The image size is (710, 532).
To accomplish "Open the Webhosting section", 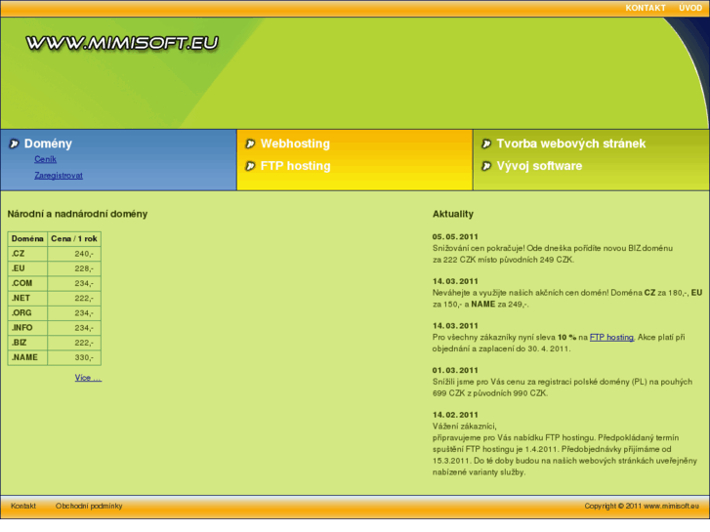I will (x=295, y=143).
